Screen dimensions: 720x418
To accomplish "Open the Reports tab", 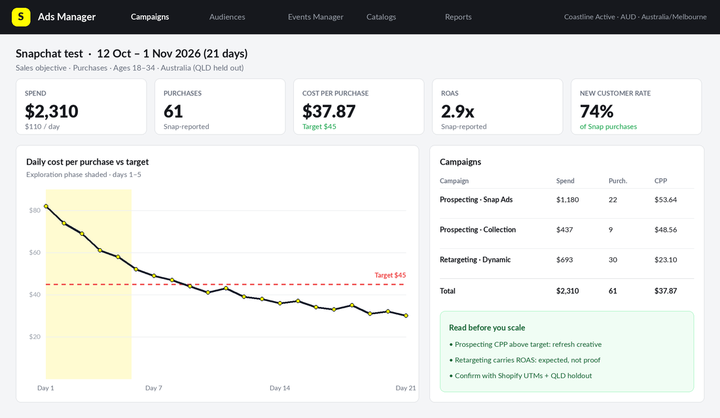I will click(x=458, y=17).
